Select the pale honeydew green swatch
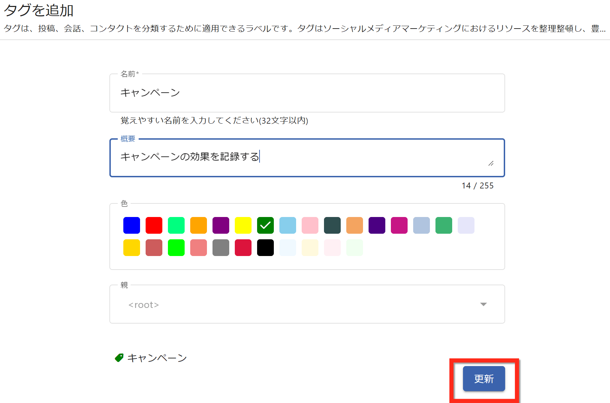The width and height of the screenshot is (610, 403). coord(355,248)
